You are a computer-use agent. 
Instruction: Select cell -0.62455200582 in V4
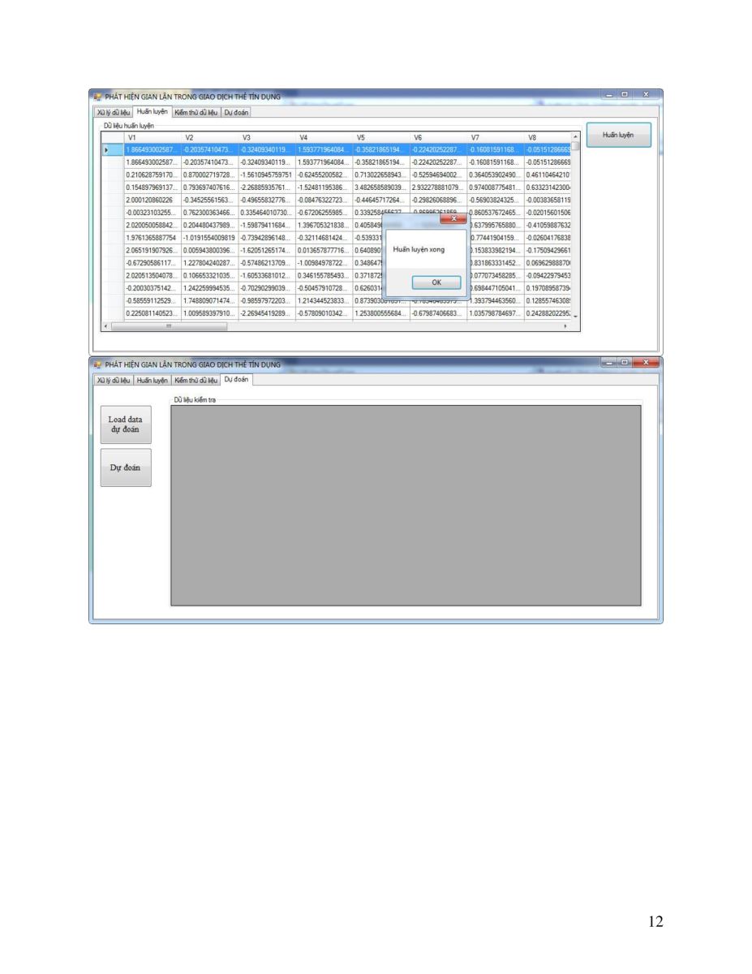coord(324,175)
